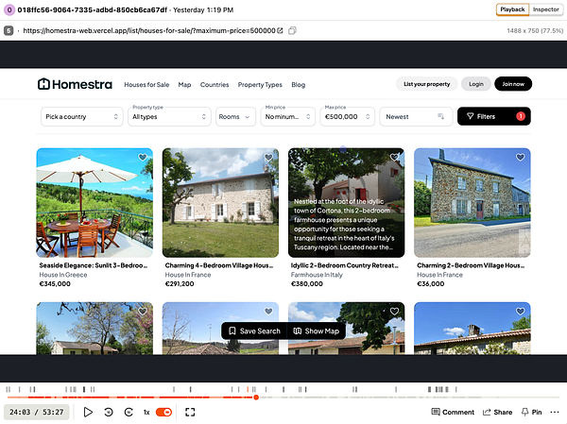This screenshot has height=424, width=567.
Task: Click the Homestra logo
Action: click(x=75, y=84)
